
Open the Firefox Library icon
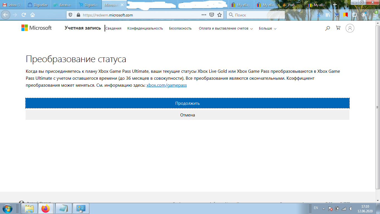coord(328,15)
